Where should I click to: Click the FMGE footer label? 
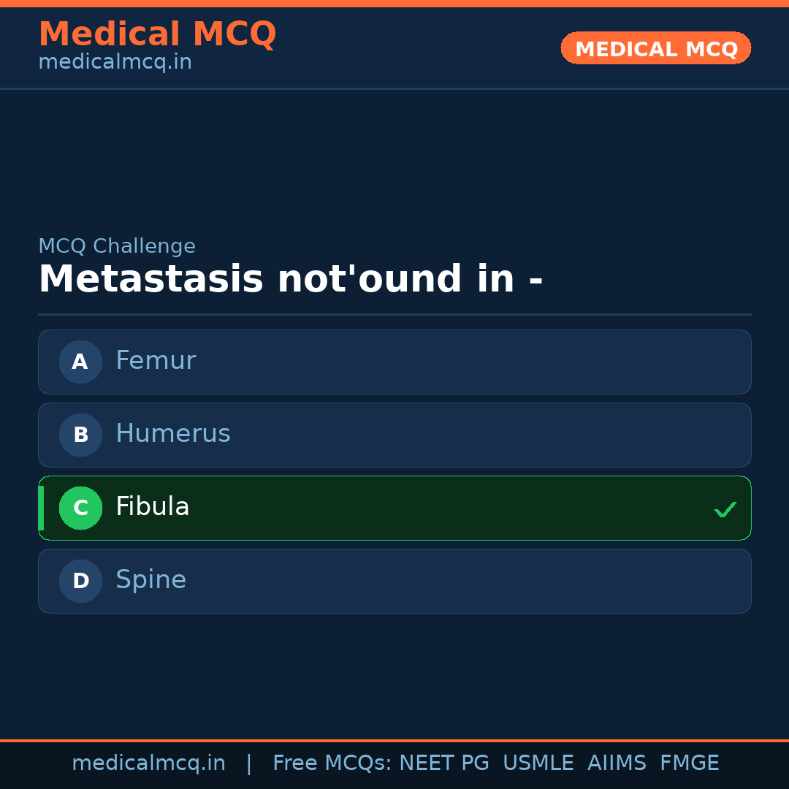(689, 763)
